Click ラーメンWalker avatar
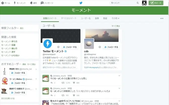This screenshot has height=105, width=169. point(5,81)
